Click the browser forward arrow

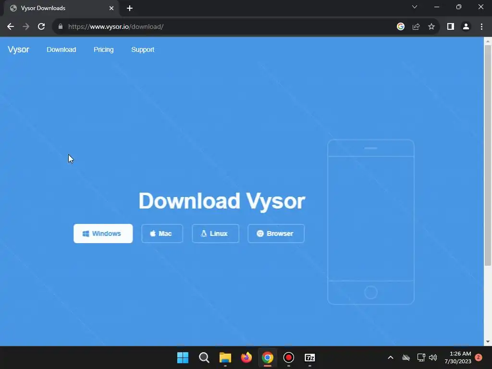pyautogui.click(x=26, y=27)
